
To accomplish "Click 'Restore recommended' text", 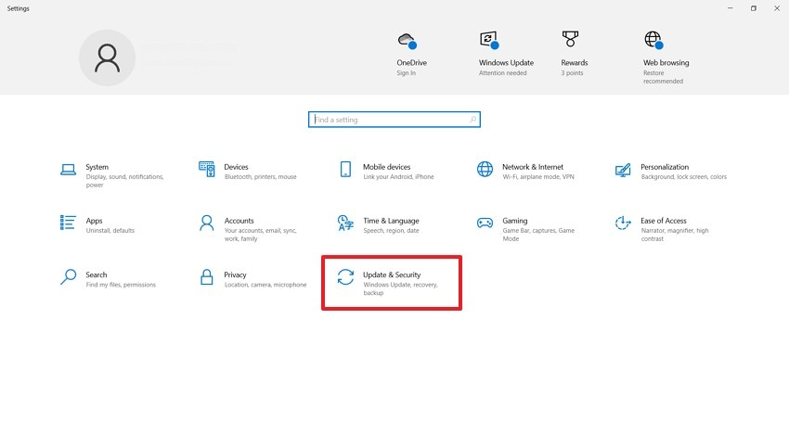I will click(x=663, y=77).
